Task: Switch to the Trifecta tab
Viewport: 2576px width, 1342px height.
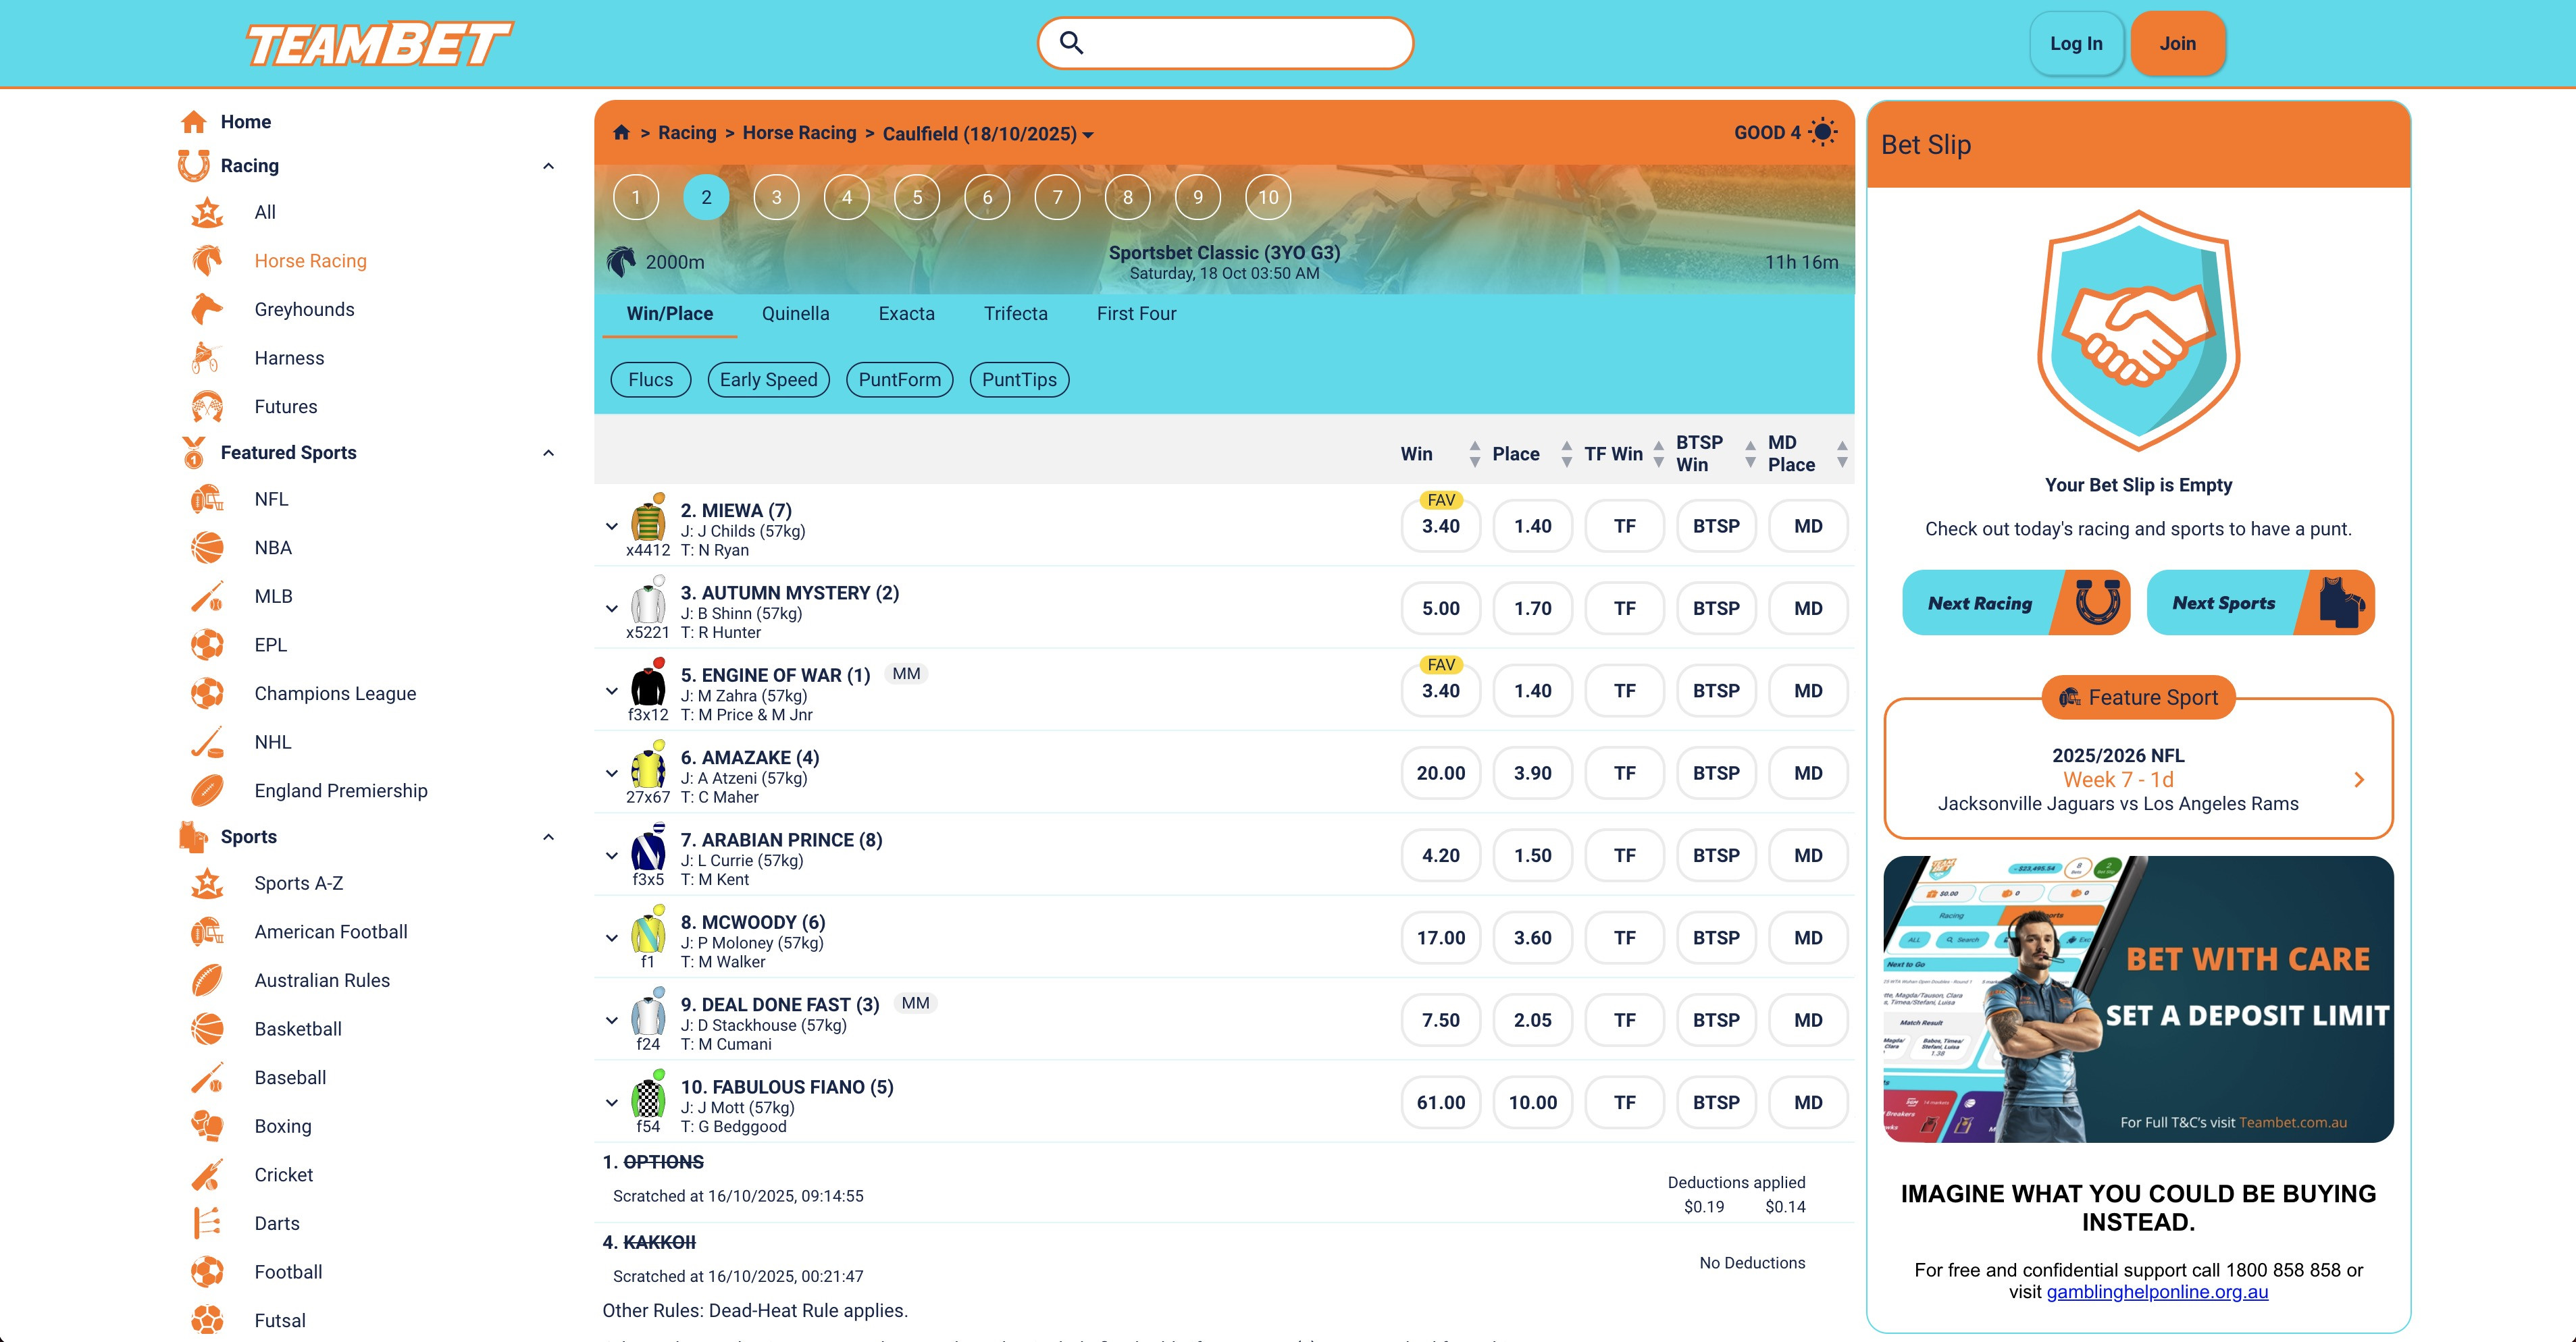Action: (x=1015, y=314)
